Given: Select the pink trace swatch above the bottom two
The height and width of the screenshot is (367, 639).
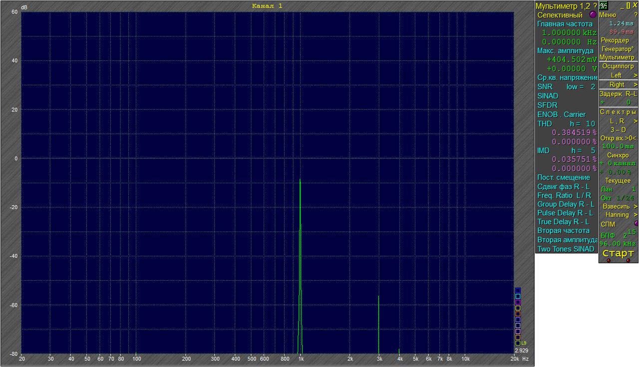Looking at the screenshot, I should [518, 332].
